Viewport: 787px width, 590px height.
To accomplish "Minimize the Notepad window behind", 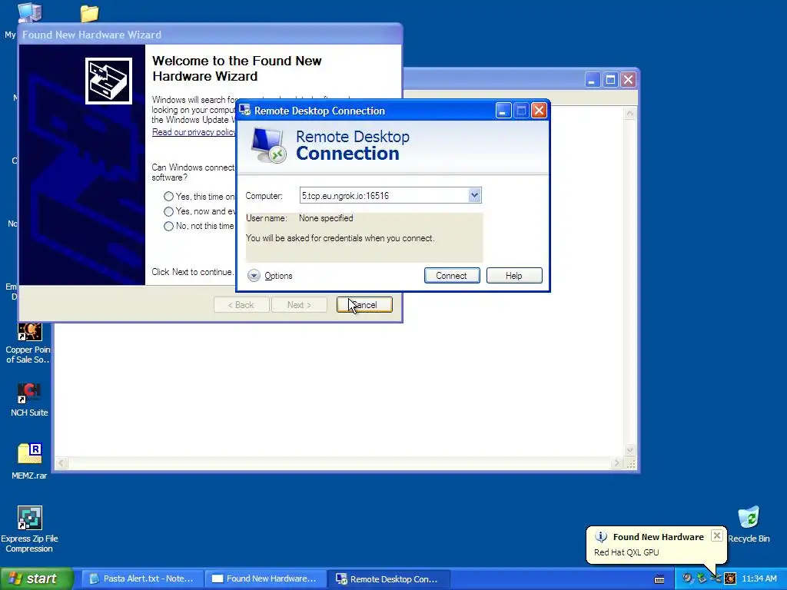I will (x=593, y=79).
